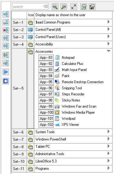Click the red X delete node icon
Viewport: 114px width, 174px height.
click(x=6, y=30)
